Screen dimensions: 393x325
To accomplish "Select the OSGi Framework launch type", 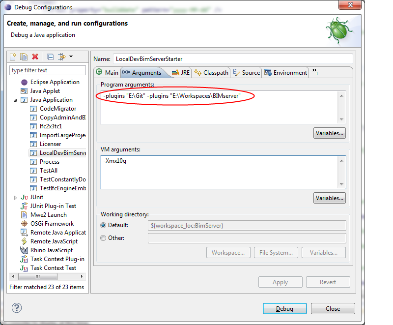I will 52,224.
